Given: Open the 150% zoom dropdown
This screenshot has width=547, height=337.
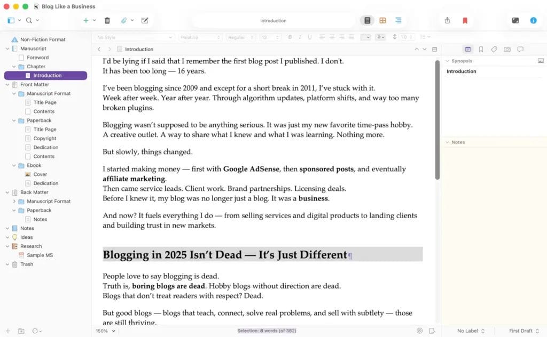Looking at the screenshot, I should click(106, 331).
